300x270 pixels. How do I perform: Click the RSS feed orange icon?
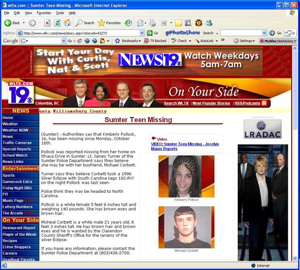(x=264, y=103)
